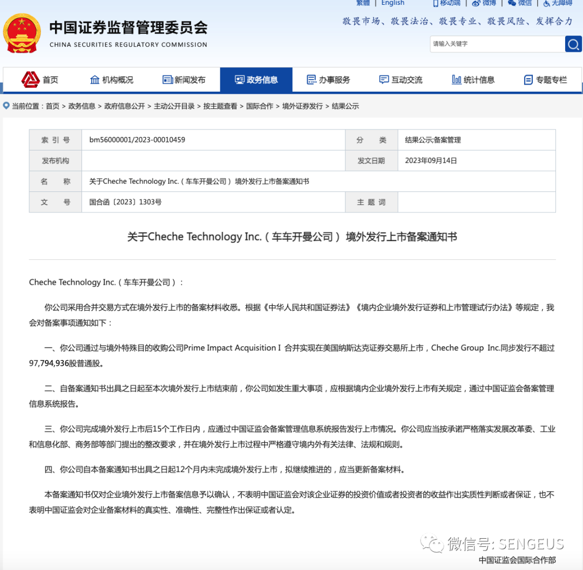Click index number bm56000001/2023-00010459
This screenshot has width=583, height=570.
(137, 140)
